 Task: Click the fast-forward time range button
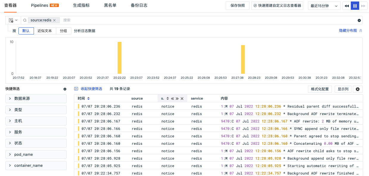[x=363, y=6]
